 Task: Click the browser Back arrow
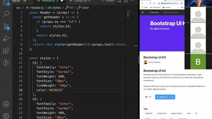142,3
